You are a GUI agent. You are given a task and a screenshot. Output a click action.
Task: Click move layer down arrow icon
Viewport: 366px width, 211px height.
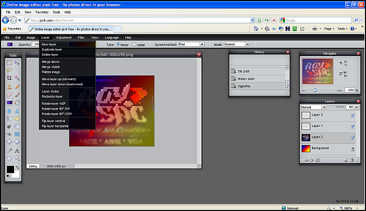click(311, 160)
